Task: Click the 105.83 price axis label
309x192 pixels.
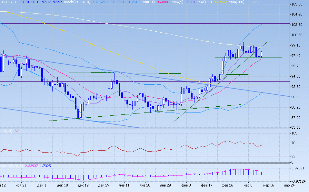Action: (296, 4)
